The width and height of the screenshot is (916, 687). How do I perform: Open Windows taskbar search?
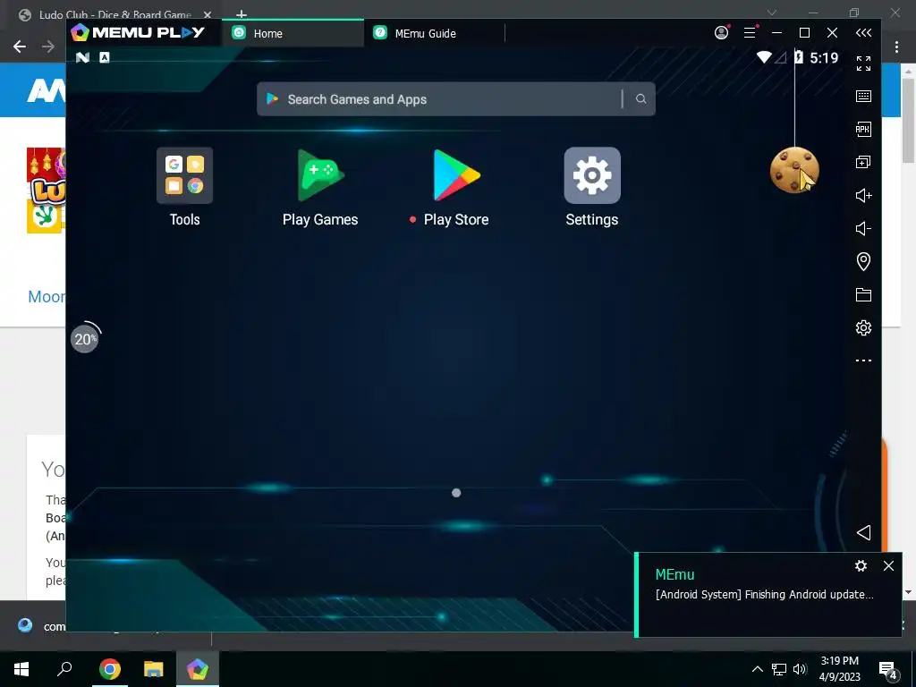64,669
